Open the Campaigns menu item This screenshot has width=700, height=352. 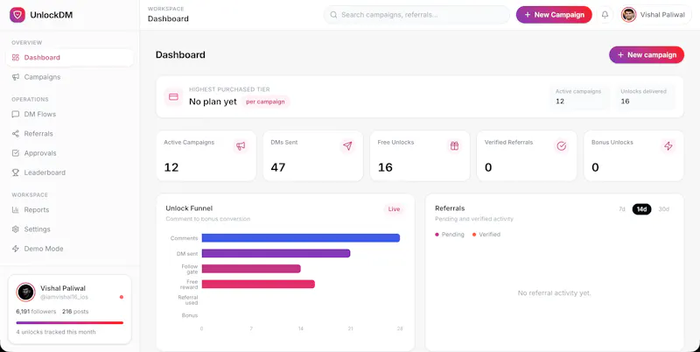pos(70,77)
